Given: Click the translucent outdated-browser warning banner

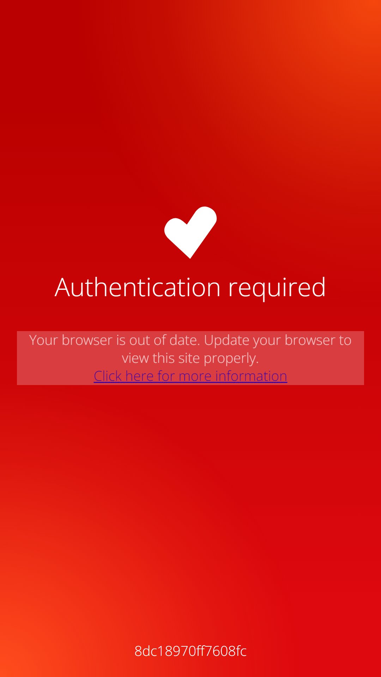Looking at the screenshot, I should (190, 358).
